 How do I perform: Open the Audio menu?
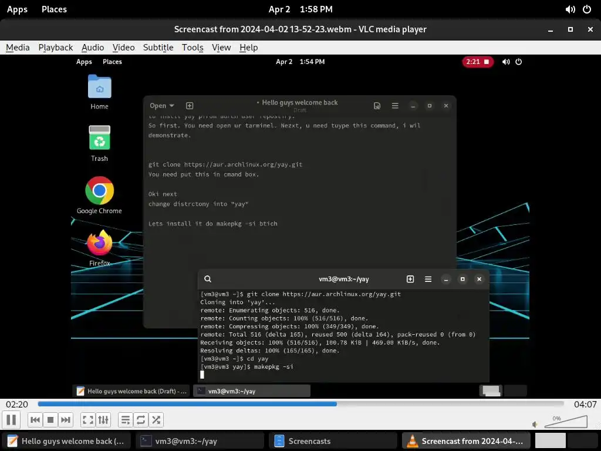coord(93,48)
